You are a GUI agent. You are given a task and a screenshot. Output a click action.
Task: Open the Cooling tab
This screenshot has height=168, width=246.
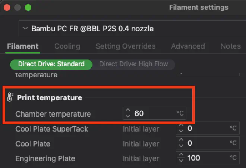(x=67, y=46)
